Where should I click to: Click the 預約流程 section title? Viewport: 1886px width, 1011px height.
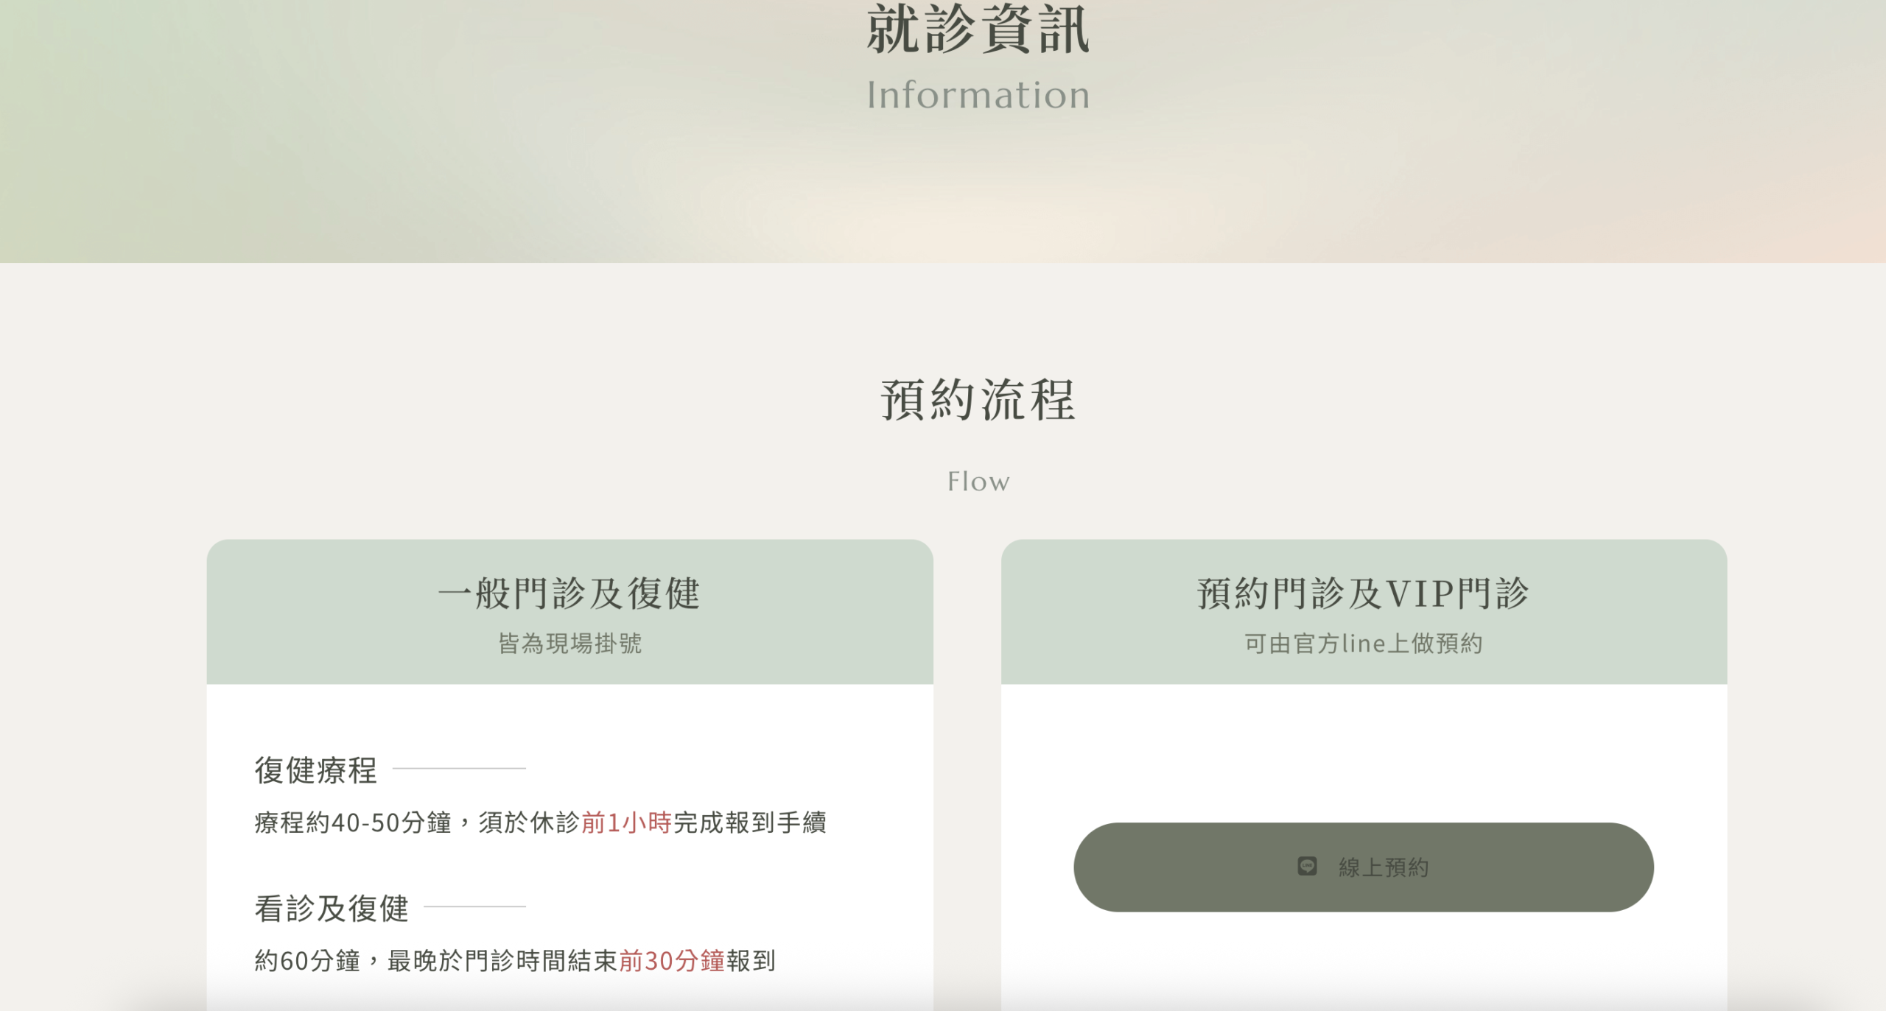click(978, 400)
